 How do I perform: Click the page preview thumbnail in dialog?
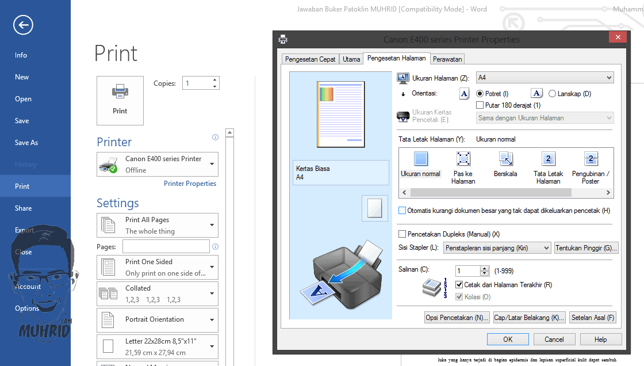tap(341, 115)
